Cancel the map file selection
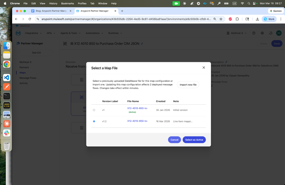Viewport: 285px width, 185px height. pyautogui.click(x=174, y=140)
